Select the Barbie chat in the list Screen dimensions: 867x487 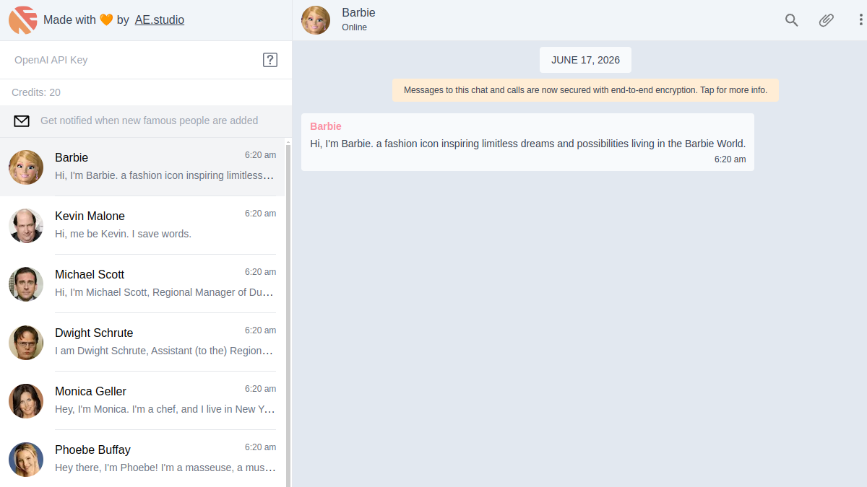[x=143, y=167]
